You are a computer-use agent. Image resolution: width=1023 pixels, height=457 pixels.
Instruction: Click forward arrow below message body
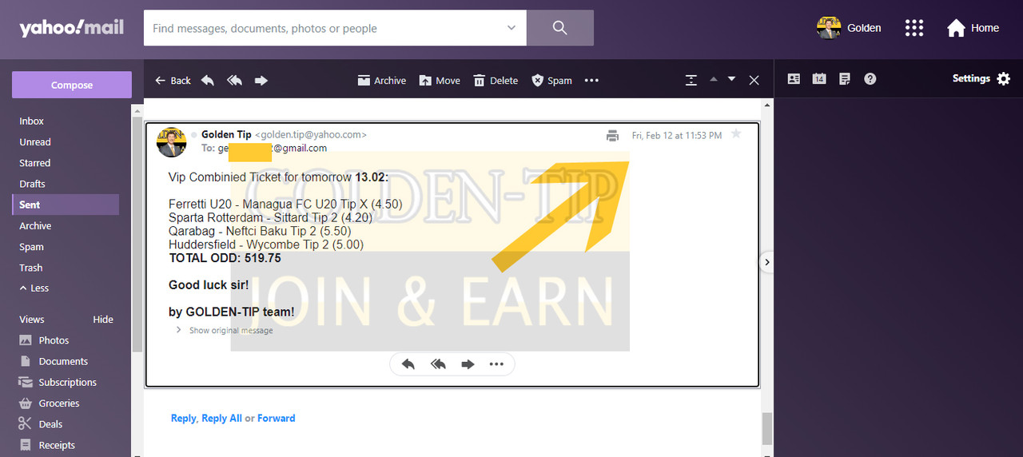[x=468, y=364]
